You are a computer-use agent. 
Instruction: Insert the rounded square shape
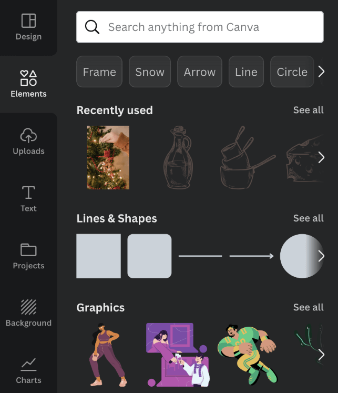pyautogui.click(x=149, y=256)
